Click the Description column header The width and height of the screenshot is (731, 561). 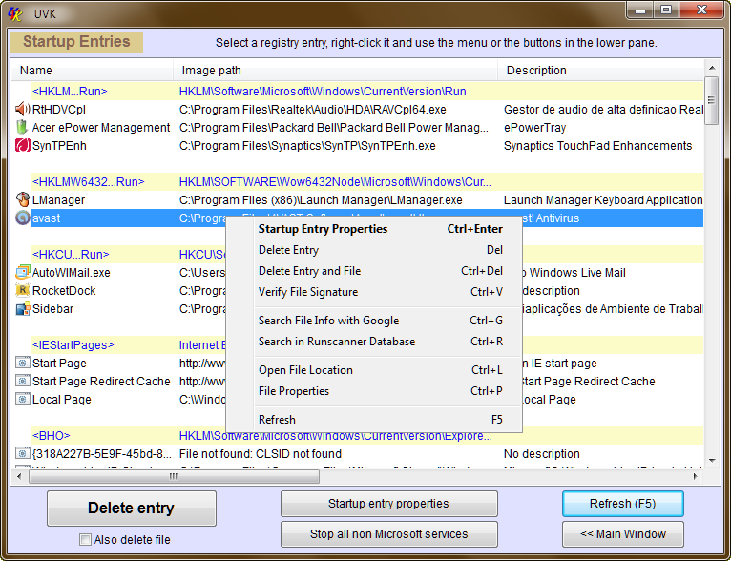(x=600, y=71)
